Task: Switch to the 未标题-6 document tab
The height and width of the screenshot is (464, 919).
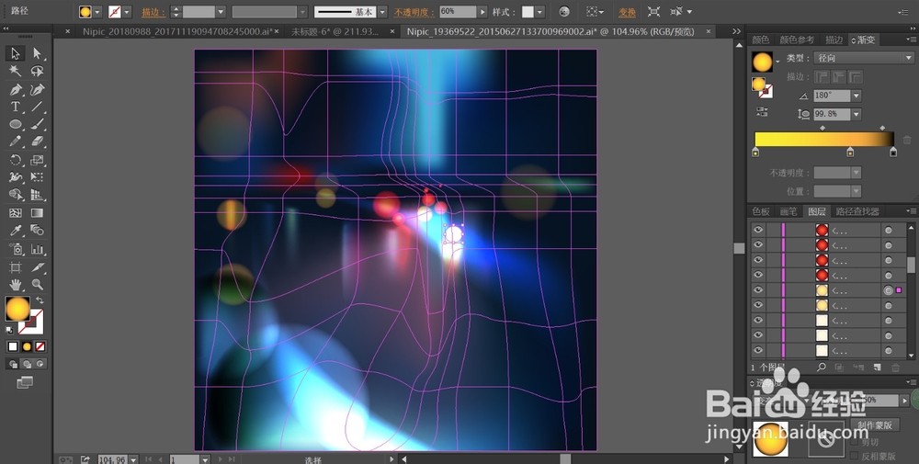Action: point(335,31)
